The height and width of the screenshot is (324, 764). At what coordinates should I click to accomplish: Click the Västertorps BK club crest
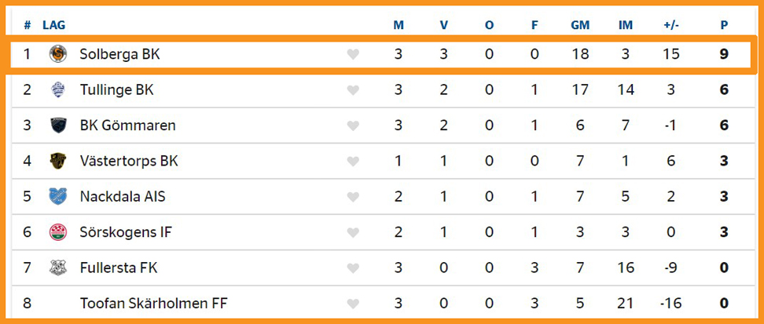coord(58,161)
